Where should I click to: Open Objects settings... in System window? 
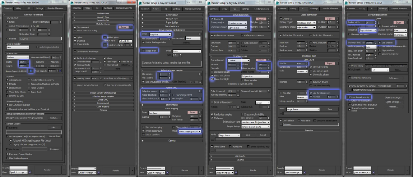(x=394, y=97)
